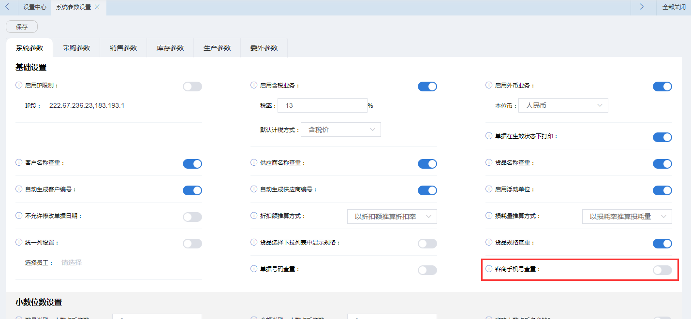Click the 小数位数设置 section heading
Image resolution: width=691 pixels, height=319 pixels.
click(x=39, y=302)
